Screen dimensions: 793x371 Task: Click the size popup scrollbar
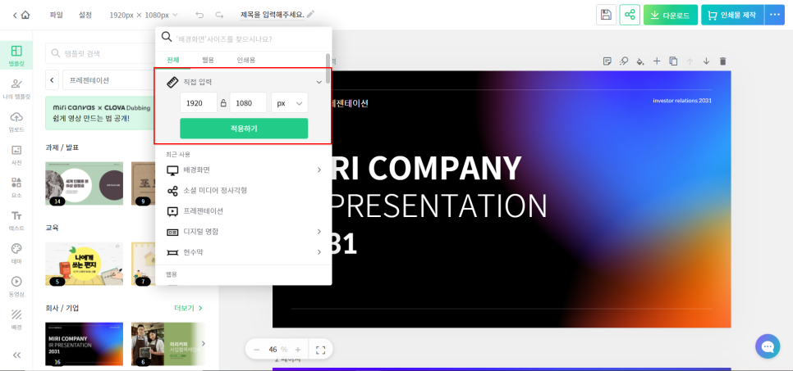[x=328, y=68]
